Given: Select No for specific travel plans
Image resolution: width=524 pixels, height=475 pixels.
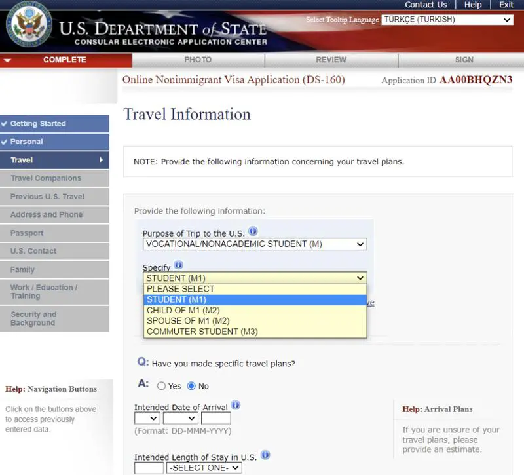Looking at the screenshot, I should (192, 386).
